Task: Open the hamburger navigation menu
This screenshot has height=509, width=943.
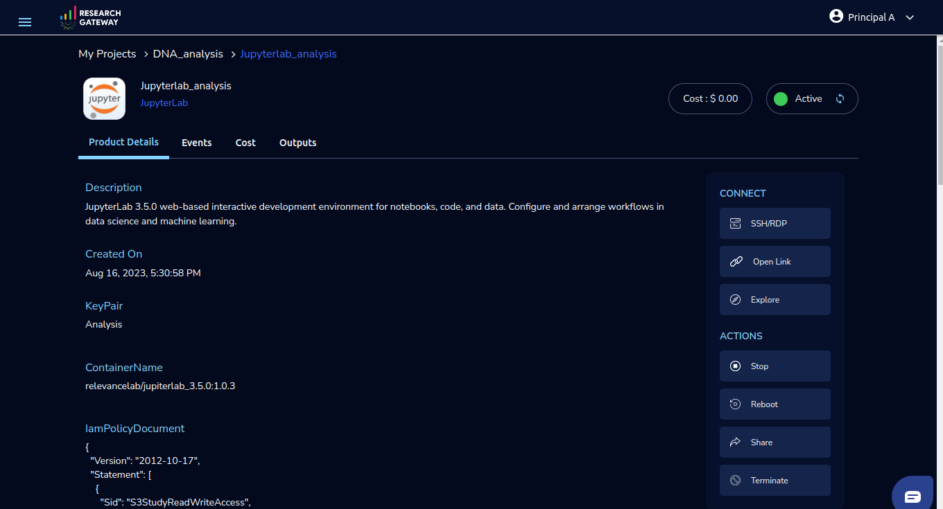Action: 25,22
